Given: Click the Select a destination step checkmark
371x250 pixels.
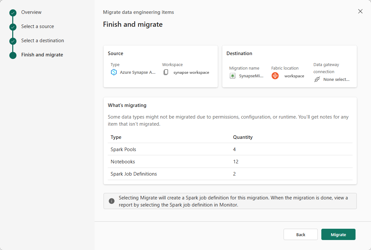Looking at the screenshot, I should (x=13, y=41).
